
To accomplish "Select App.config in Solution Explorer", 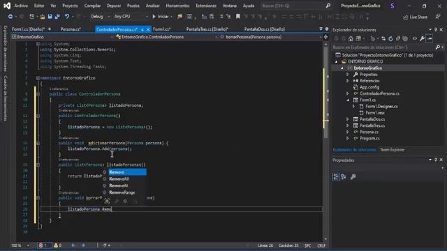I will tap(369, 87).
